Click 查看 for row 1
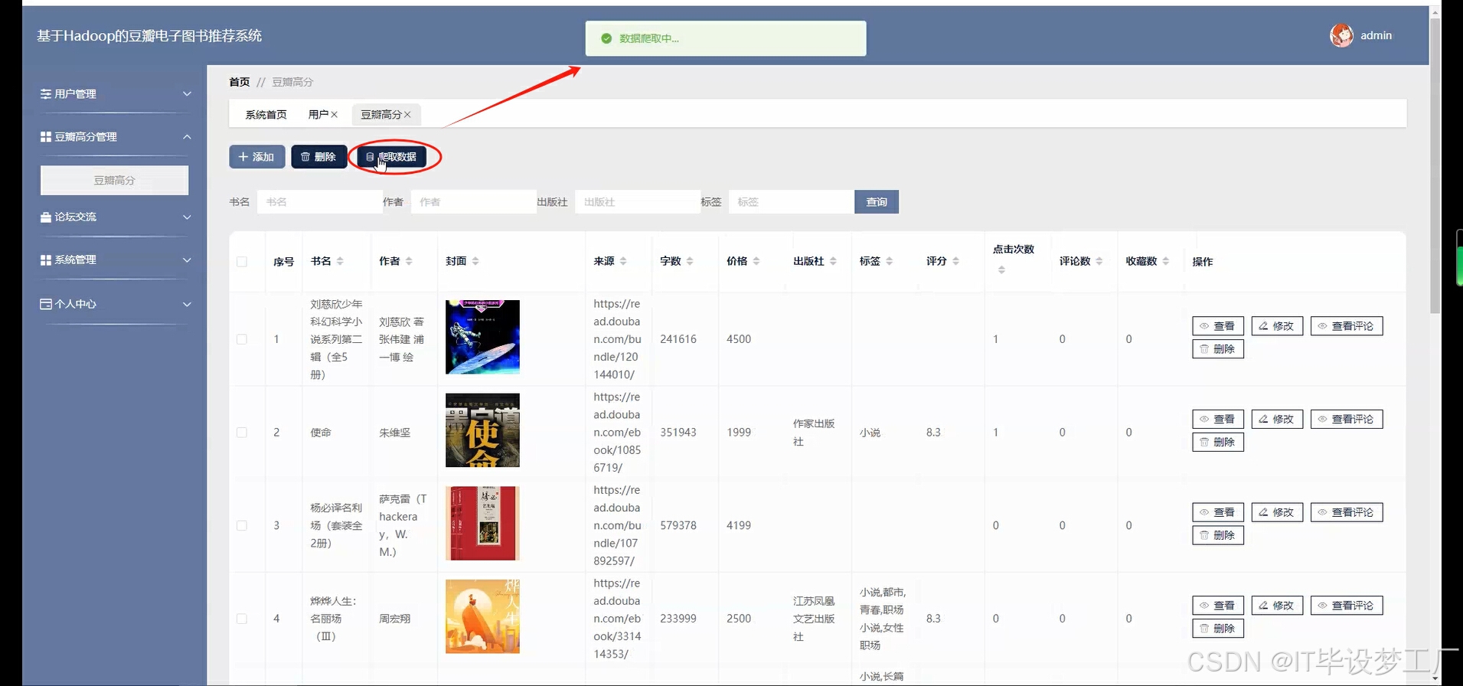The image size is (1463, 686). 1218,326
